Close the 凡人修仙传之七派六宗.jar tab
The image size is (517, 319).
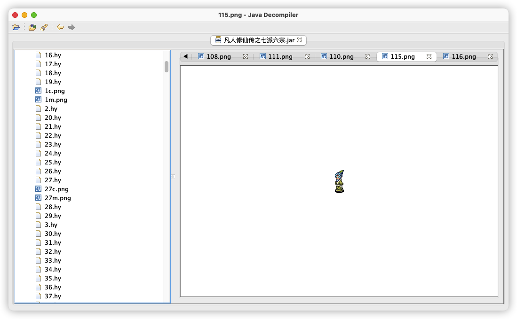point(300,40)
